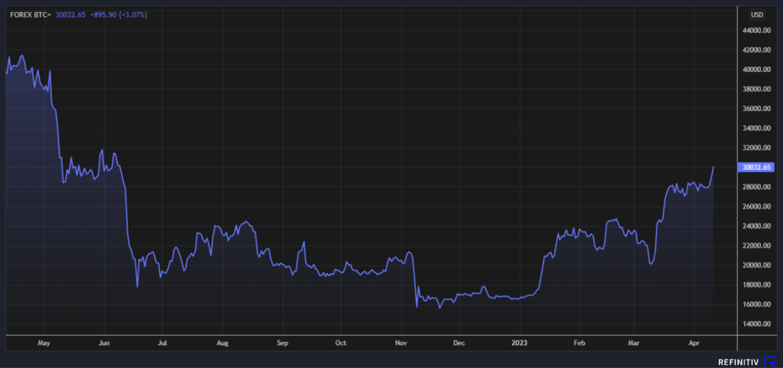Click the 2023 label on time axis
The height and width of the screenshot is (368, 783).
click(520, 344)
